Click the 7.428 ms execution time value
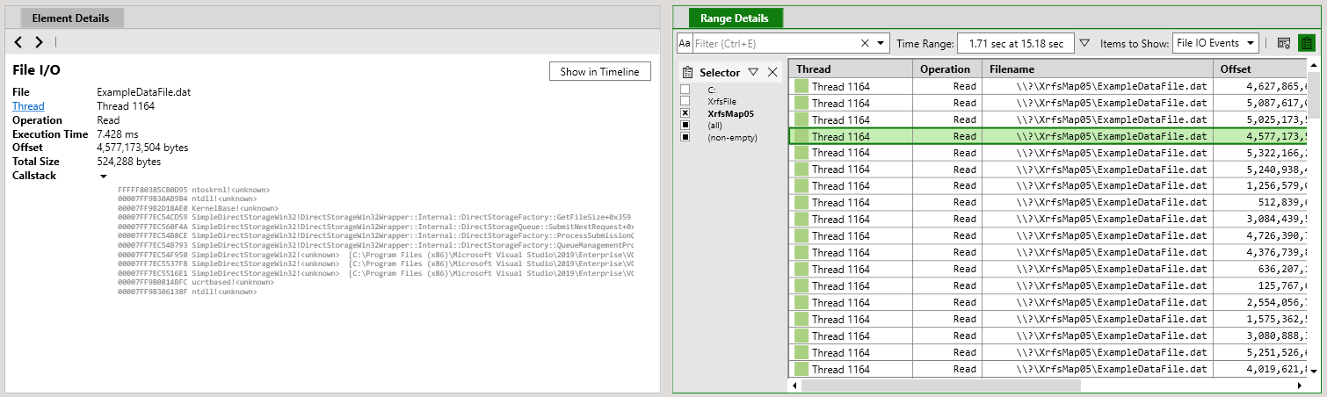This screenshot has width=1327, height=397. coord(119,134)
